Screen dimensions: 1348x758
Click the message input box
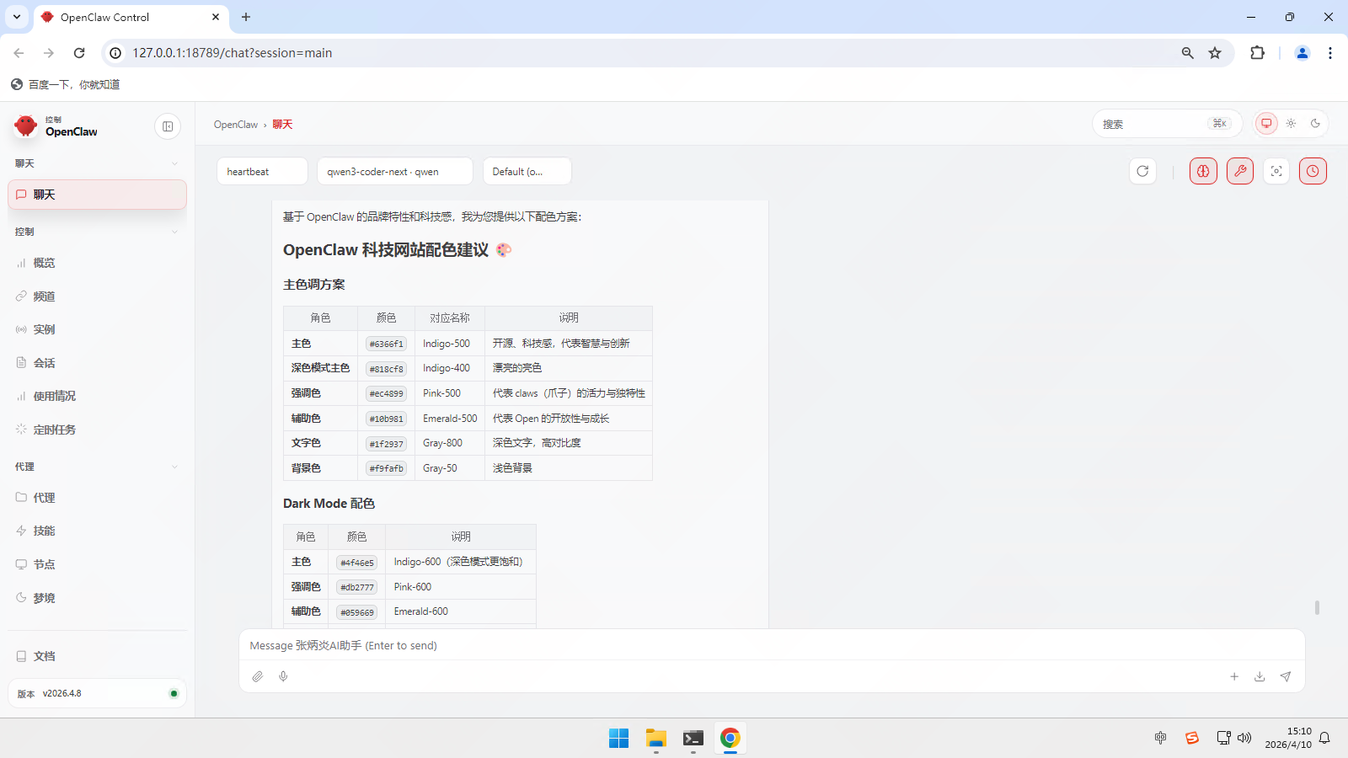tap(772, 645)
